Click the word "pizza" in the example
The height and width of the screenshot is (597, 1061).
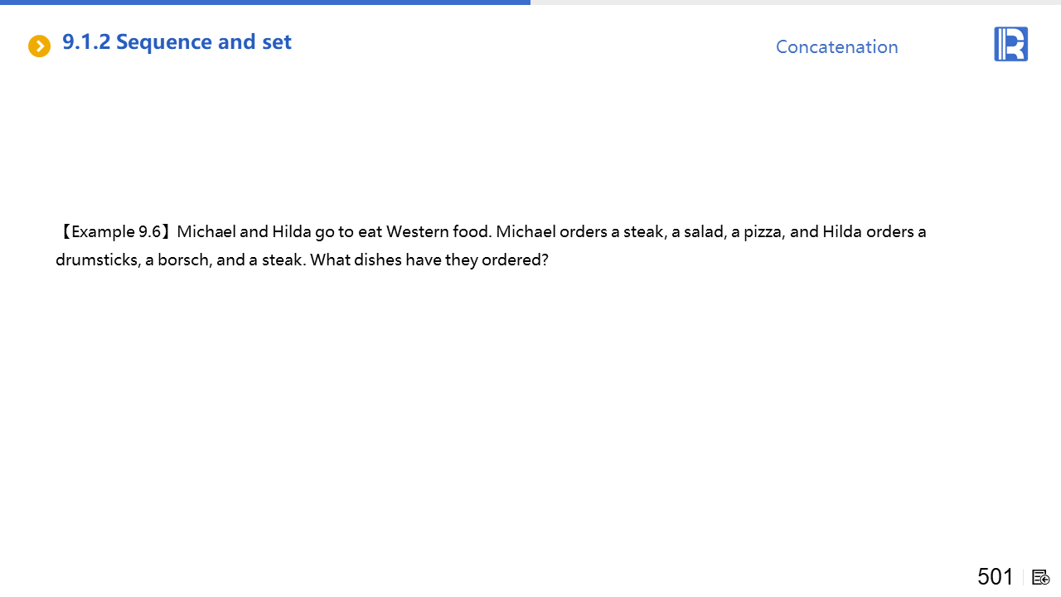[763, 231]
